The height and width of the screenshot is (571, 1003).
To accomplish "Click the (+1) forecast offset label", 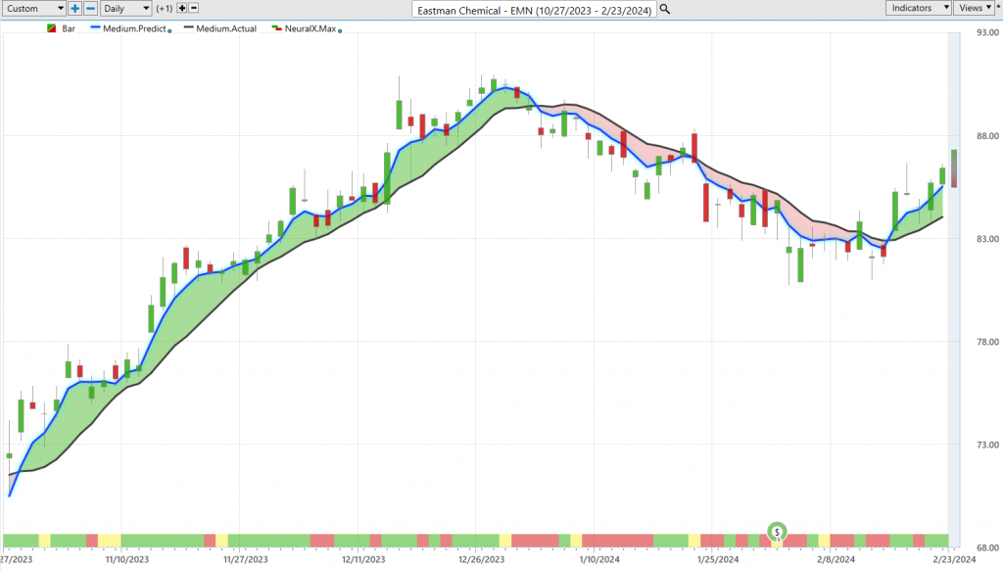I will pyautogui.click(x=165, y=8).
